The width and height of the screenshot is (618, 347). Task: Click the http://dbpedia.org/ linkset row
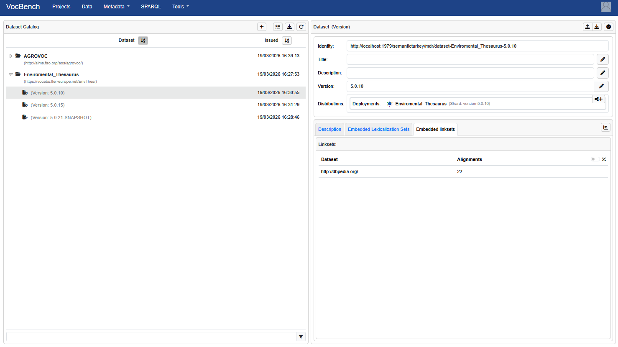(x=463, y=171)
